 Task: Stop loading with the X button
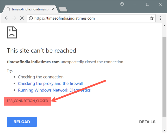click(x=22, y=18)
